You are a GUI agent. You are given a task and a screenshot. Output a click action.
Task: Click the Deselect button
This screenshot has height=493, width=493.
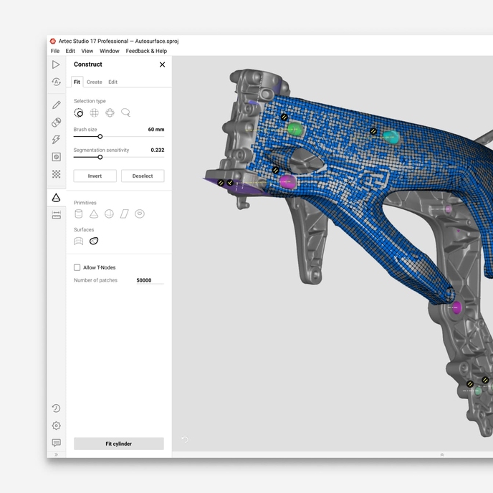(143, 176)
